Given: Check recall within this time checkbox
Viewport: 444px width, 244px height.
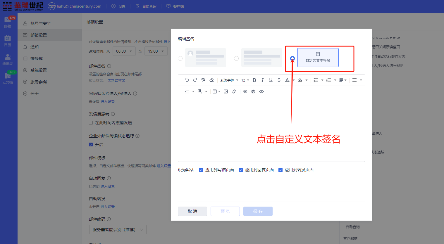Looking at the screenshot, I should click(x=91, y=123).
